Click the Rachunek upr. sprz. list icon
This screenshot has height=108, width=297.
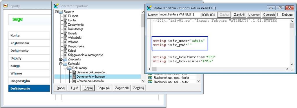[x=150, y=78]
